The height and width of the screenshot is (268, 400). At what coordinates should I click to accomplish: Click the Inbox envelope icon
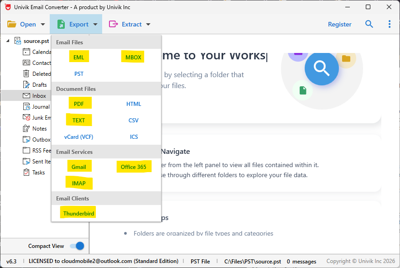click(x=26, y=96)
